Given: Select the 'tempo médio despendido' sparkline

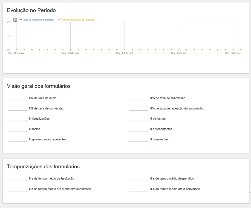Looking at the screenshot, I should [139, 180].
